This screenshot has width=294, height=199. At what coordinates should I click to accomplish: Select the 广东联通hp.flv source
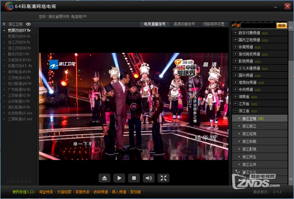coord(19,89)
